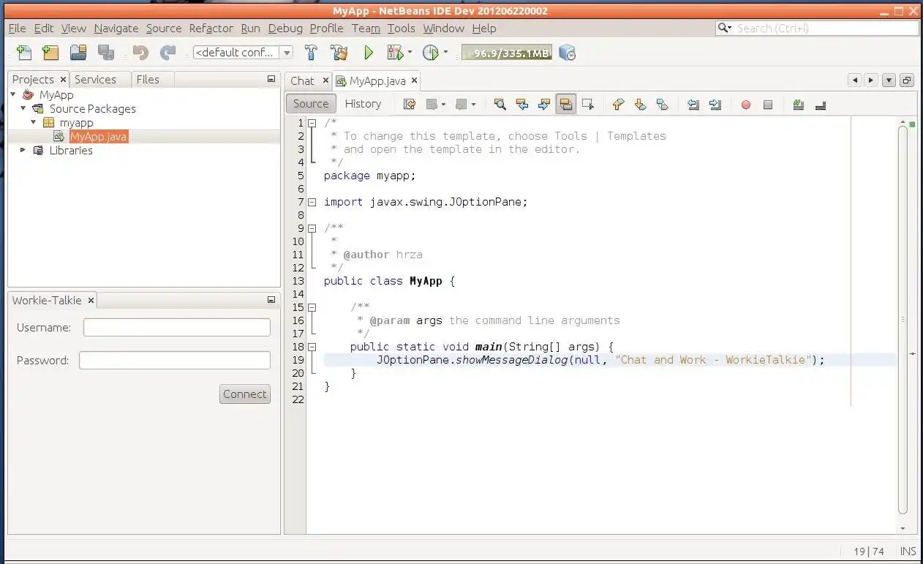Click the Comment icon in editor toolbar
The image size is (923, 564).
tap(798, 105)
